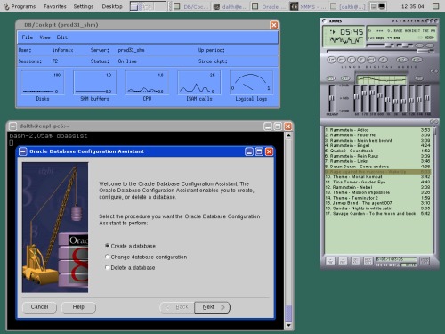Open Programs menu in top panel
The width and height of the screenshot is (445, 334).
20,6
